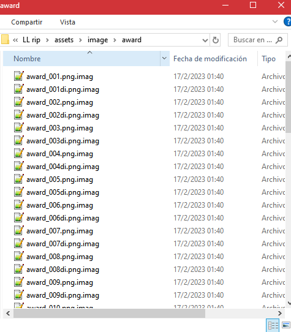
Task: Select the award_005di.png.imag file icon
Action: [x=19, y=192]
